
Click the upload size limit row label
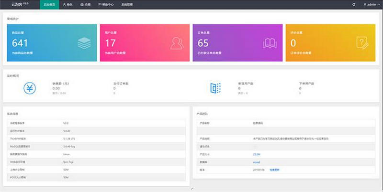click(x=17, y=170)
